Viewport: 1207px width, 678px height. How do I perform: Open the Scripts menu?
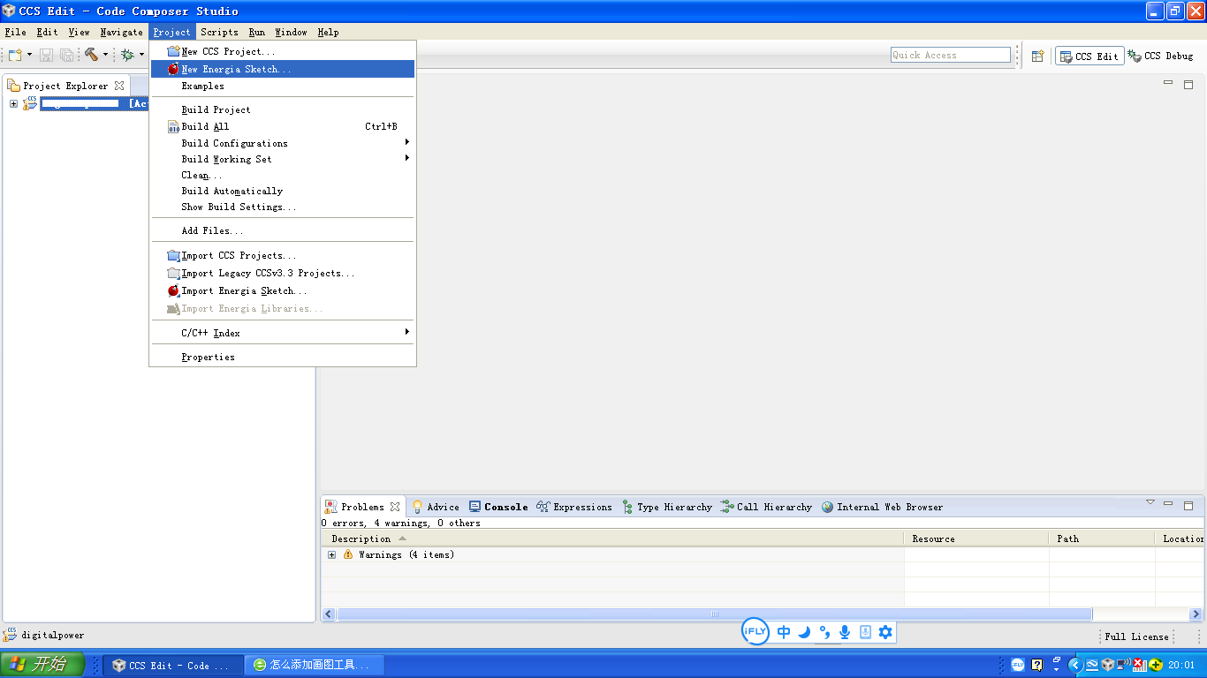219,32
